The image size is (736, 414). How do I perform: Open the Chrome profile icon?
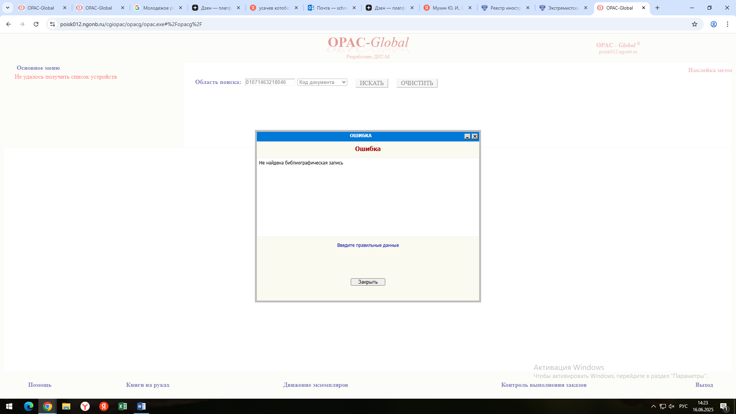tap(713, 24)
